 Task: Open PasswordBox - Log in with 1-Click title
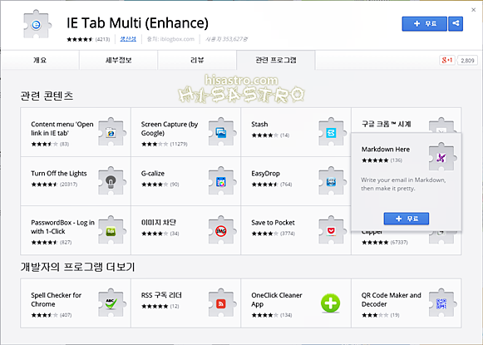tap(62, 227)
